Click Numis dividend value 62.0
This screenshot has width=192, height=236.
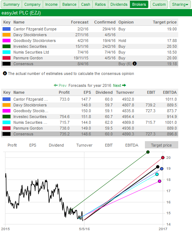click(x=109, y=122)
